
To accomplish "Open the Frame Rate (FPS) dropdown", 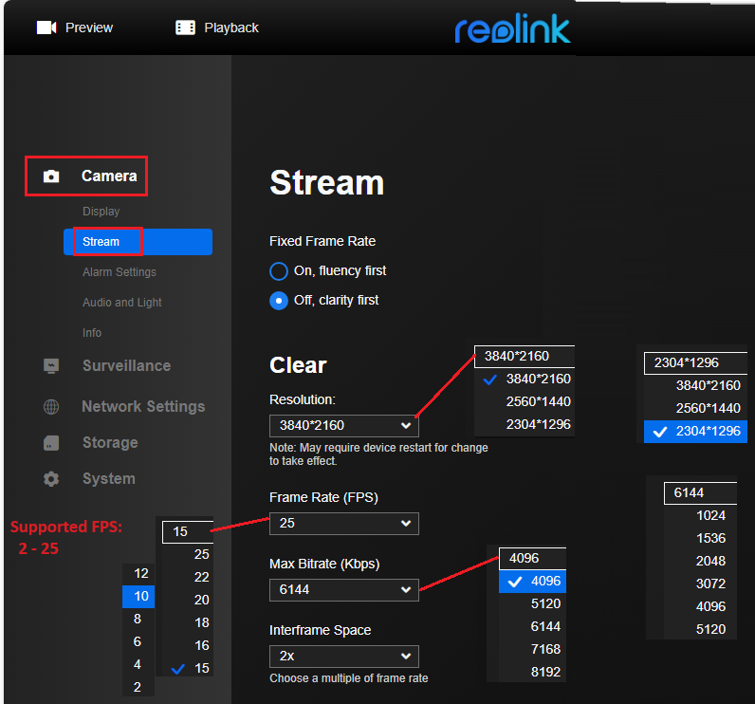I will [343, 524].
